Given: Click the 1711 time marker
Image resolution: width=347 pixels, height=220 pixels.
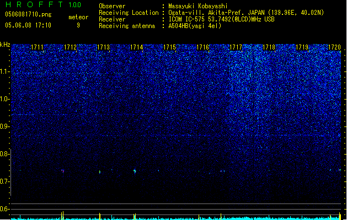Looking at the screenshot, I should [37, 47].
